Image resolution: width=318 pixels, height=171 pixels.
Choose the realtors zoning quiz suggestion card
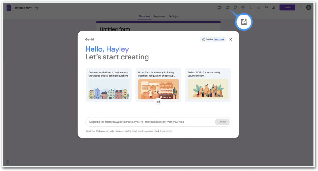(x=109, y=85)
